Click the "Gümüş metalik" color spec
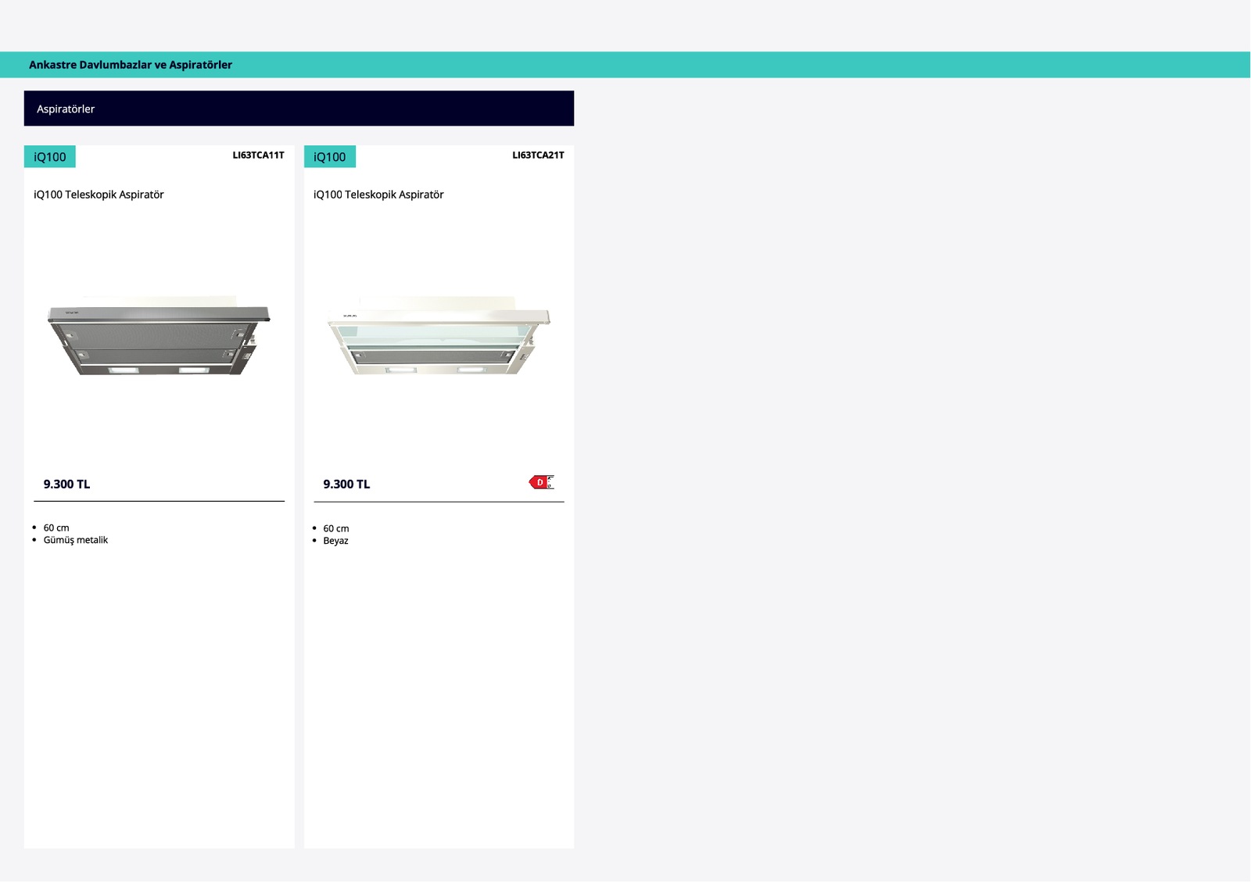 tap(76, 540)
